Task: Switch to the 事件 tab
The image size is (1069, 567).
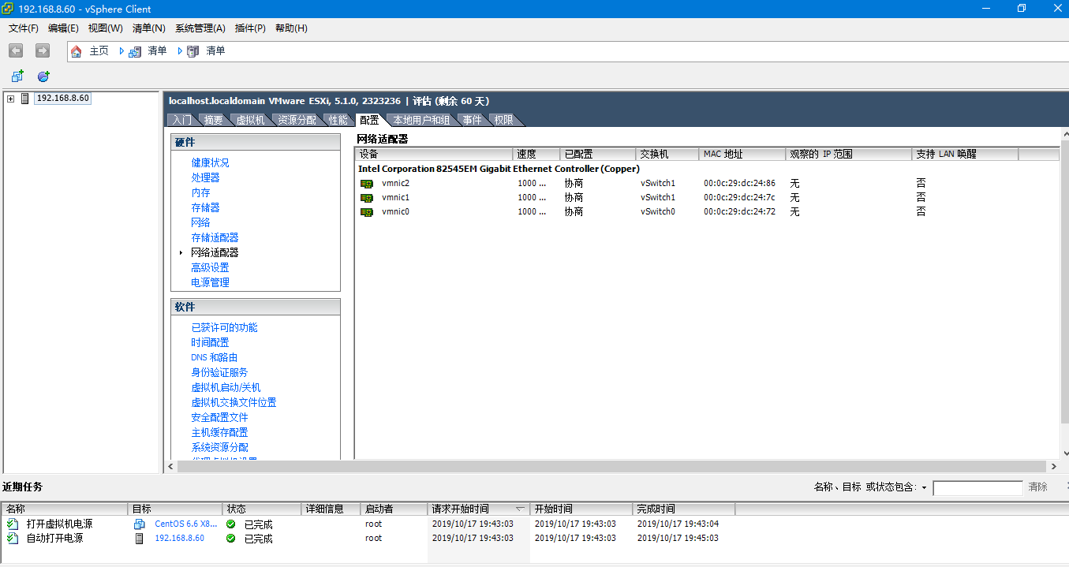Action: pyautogui.click(x=472, y=120)
